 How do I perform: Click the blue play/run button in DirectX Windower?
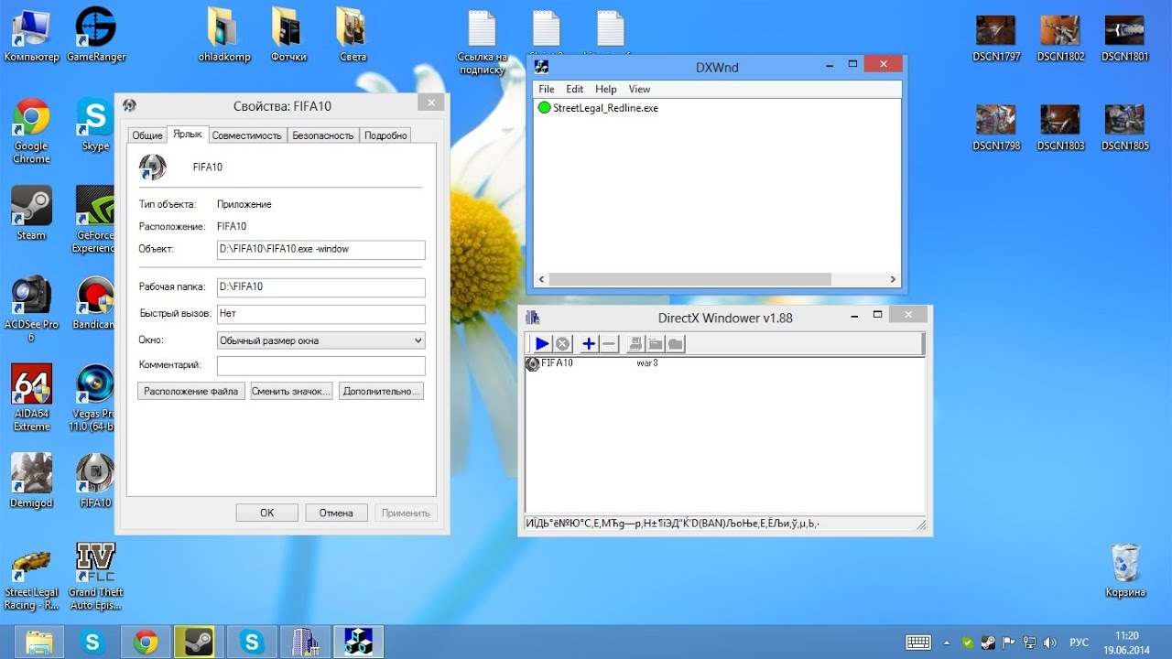[542, 344]
